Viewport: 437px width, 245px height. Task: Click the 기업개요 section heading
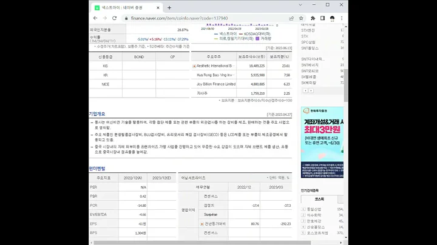click(x=97, y=114)
